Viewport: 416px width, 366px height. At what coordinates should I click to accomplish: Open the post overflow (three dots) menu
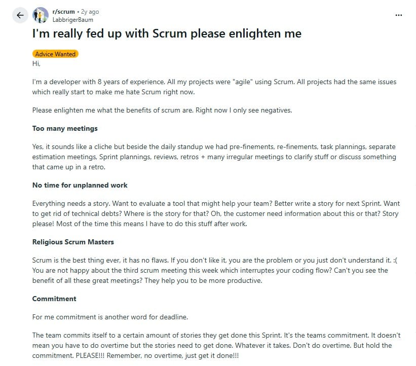(398, 15)
